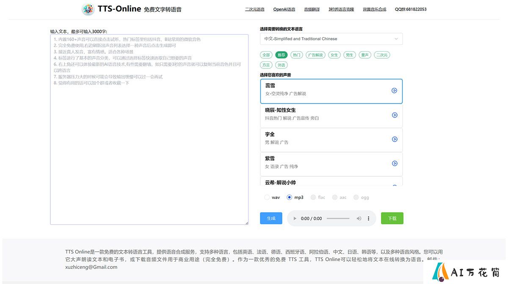Filter voices by 热门 tag
The width and height of the screenshot is (508, 284).
[x=296, y=55]
